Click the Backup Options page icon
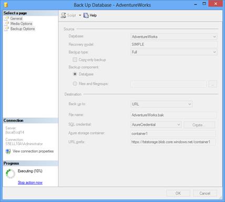The width and height of the screenshot is (225, 202). 6,28
